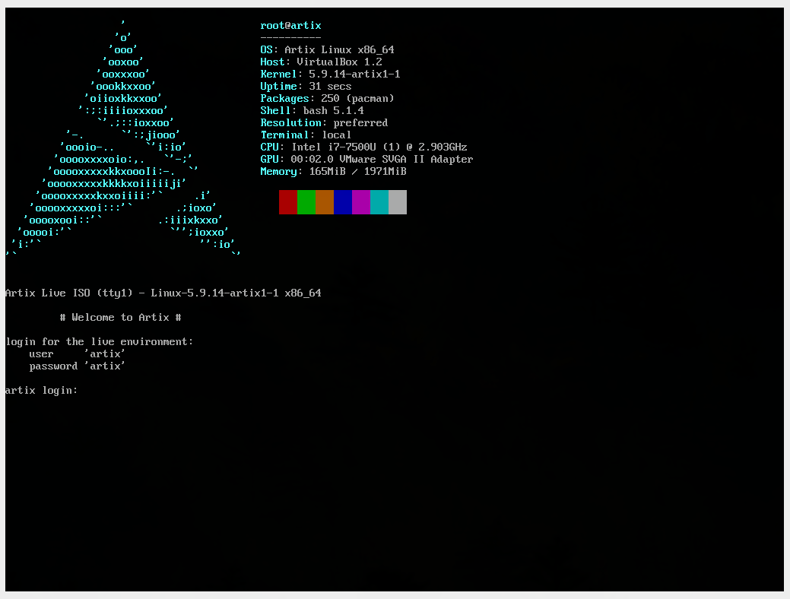Click the orange-brown color block
This screenshot has height=599, width=790.
[325, 202]
